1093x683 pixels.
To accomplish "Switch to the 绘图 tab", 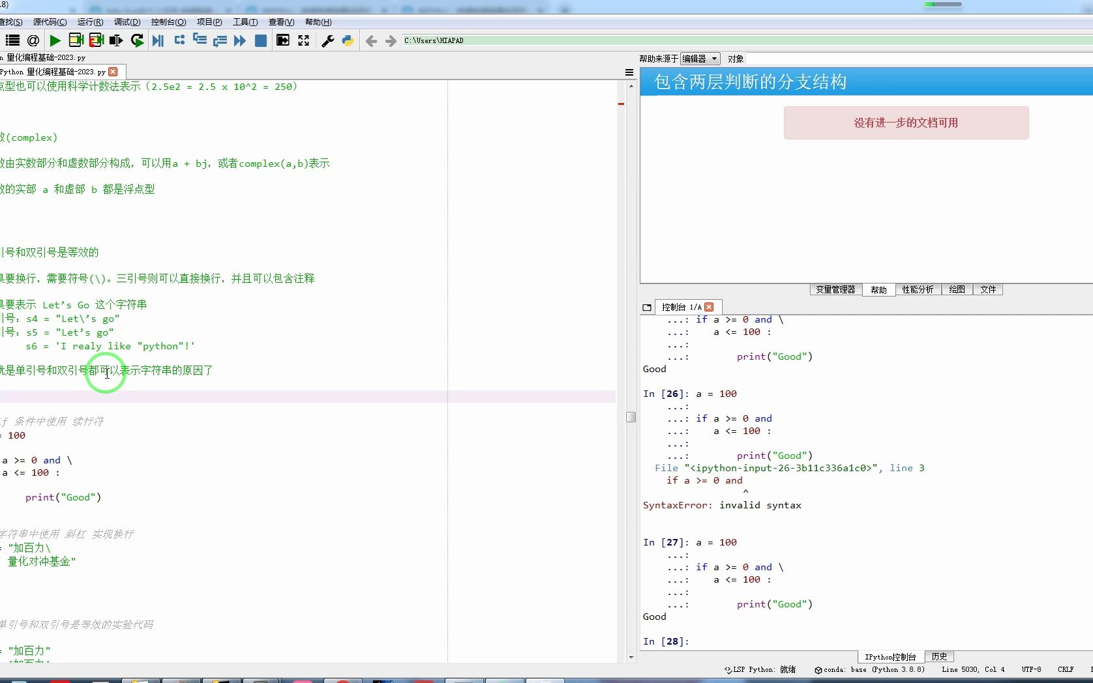I will 957,289.
